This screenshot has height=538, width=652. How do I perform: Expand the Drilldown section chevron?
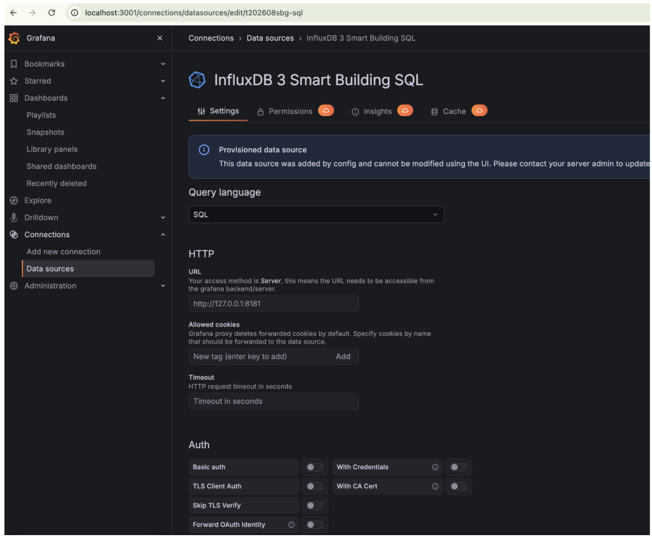tap(163, 217)
